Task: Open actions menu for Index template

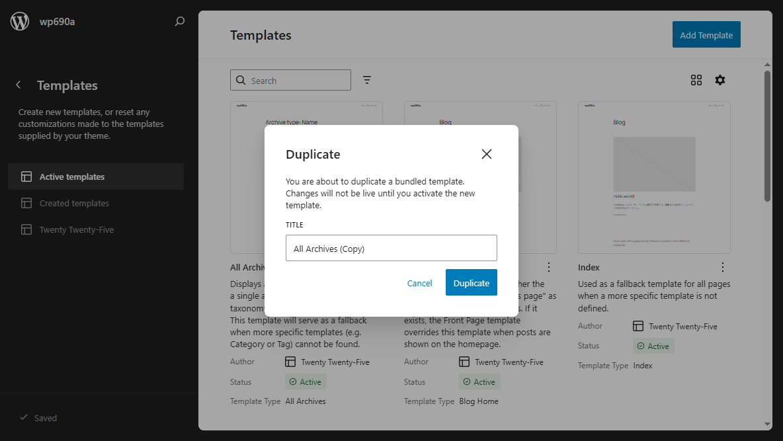Action: click(722, 267)
